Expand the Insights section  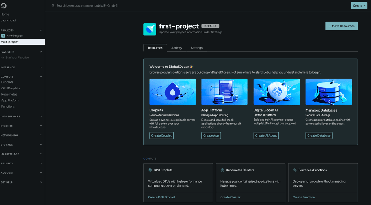21,126
